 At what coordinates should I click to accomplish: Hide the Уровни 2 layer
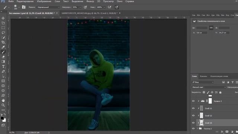[x=193, y=101]
